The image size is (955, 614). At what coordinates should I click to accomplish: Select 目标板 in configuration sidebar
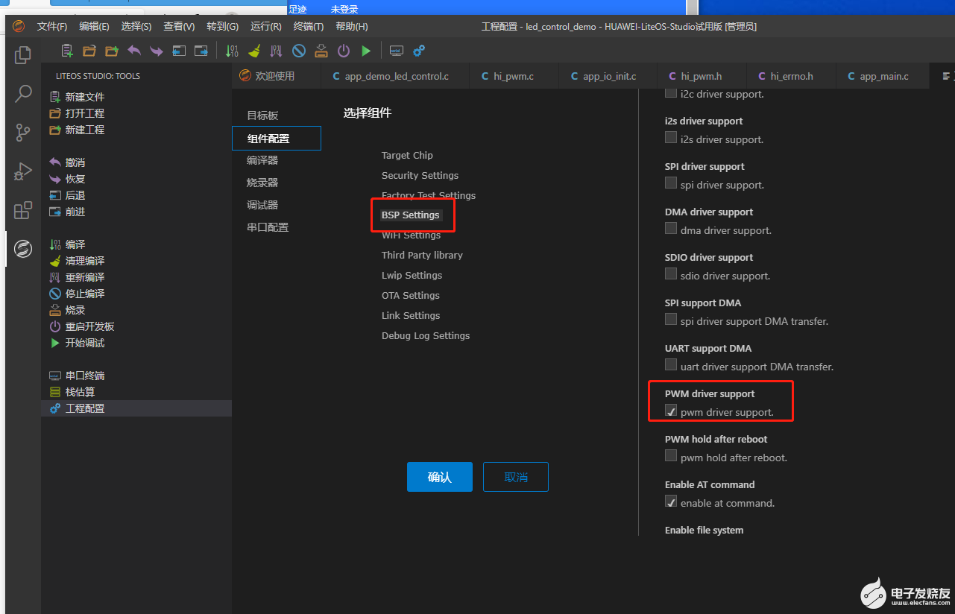(262, 115)
